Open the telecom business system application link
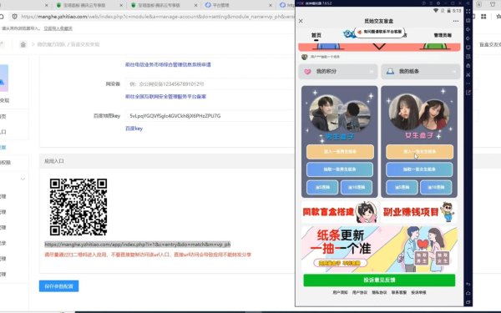Screen dimensions: 501x313 click(168, 64)
